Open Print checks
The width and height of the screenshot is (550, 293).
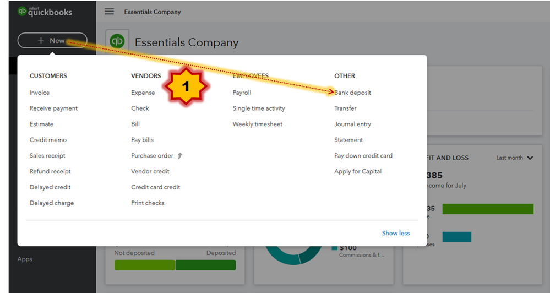[148, 203]
